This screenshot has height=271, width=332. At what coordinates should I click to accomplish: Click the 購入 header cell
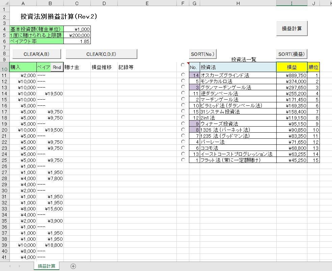[x=23, y=67]
